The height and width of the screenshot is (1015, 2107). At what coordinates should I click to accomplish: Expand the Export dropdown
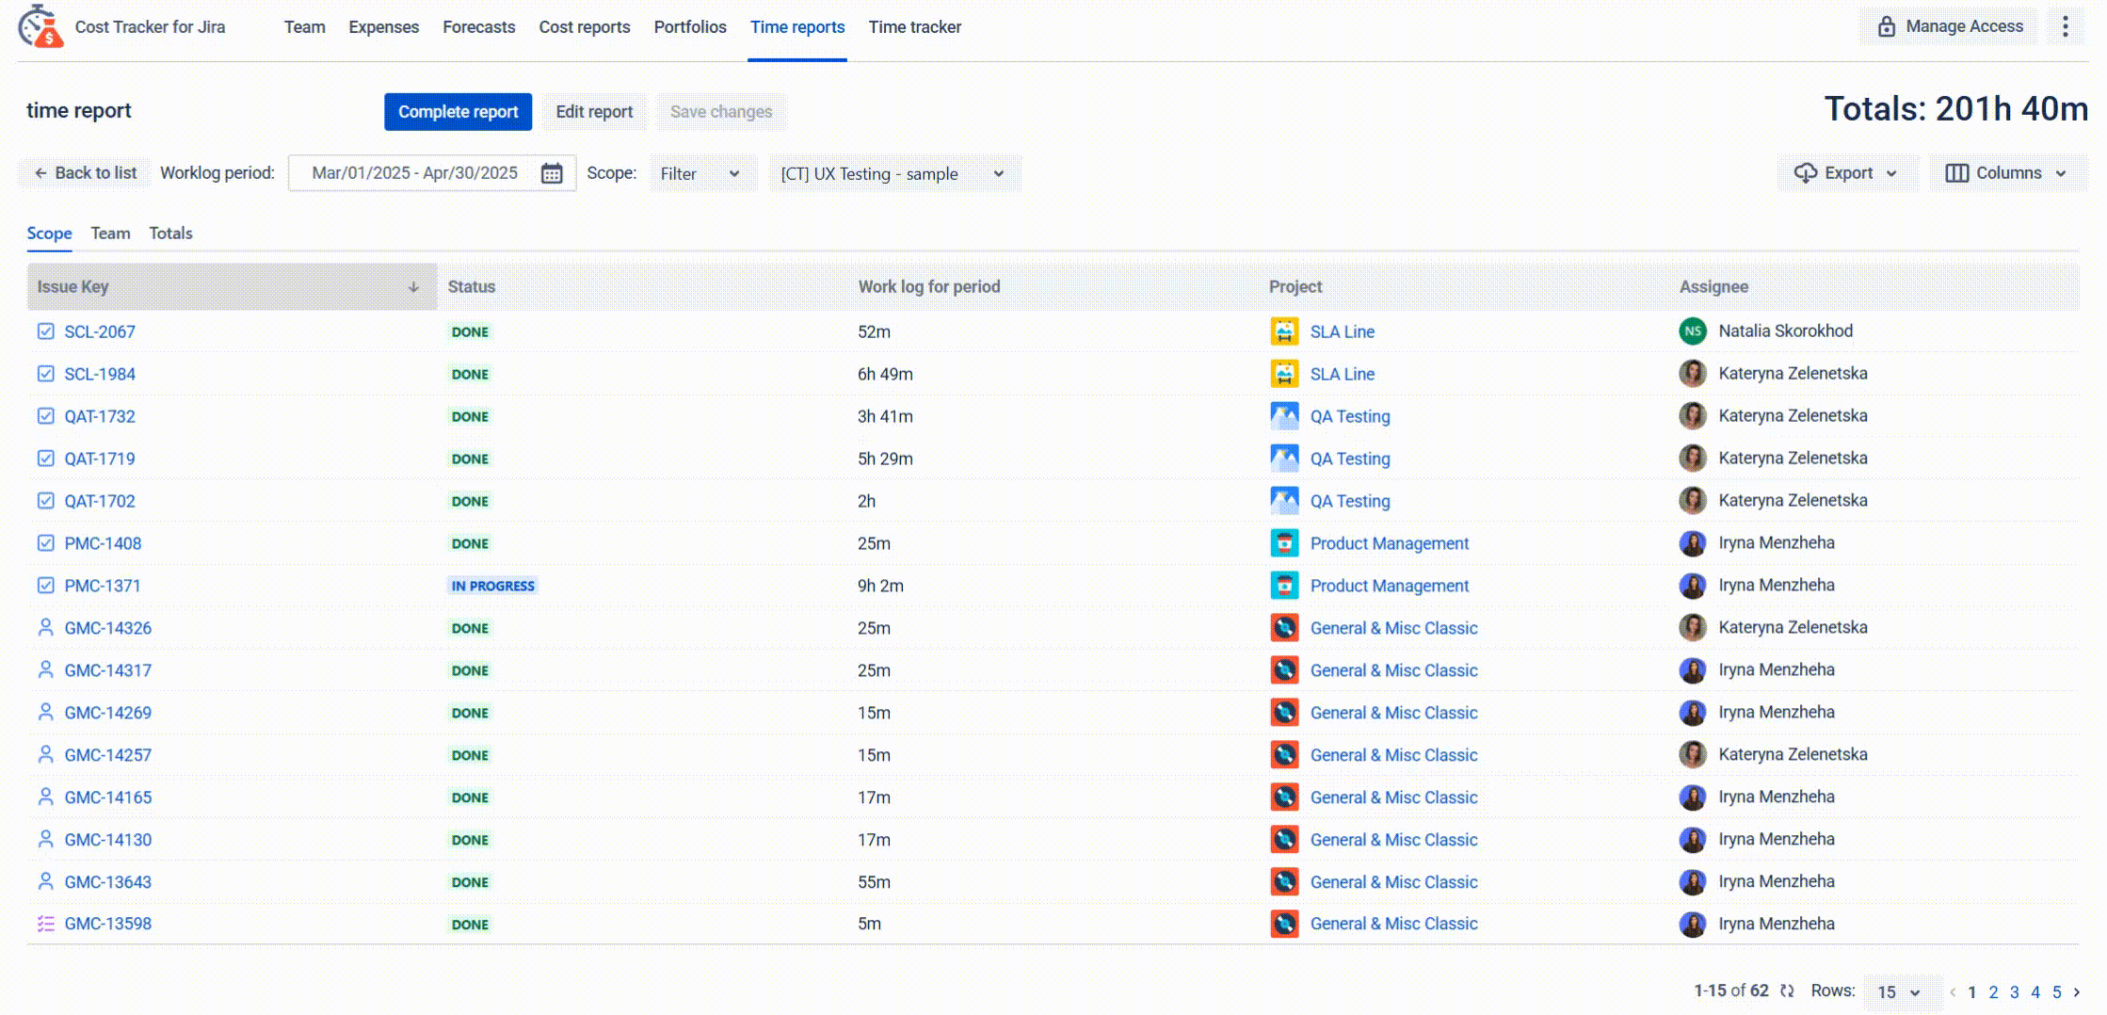(1846, 173)
